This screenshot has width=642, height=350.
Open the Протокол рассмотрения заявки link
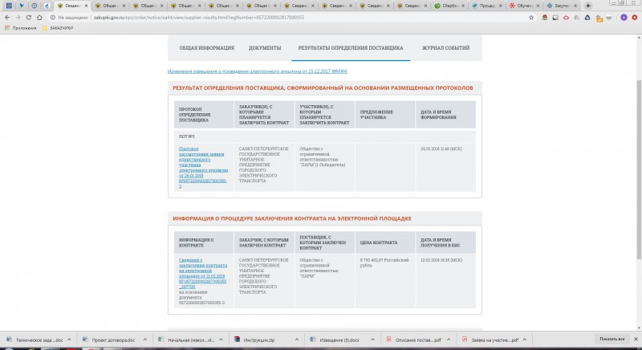(x=203, y=167)
